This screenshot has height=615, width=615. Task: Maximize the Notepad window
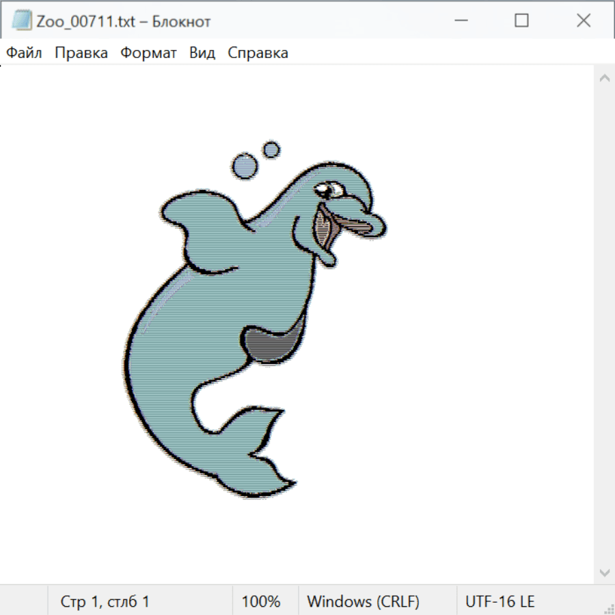click(521, 20)
